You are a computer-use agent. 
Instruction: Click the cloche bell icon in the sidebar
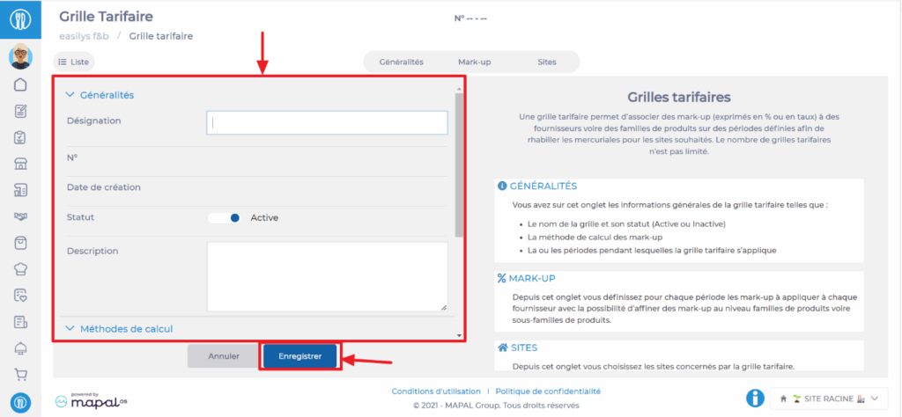20,348
